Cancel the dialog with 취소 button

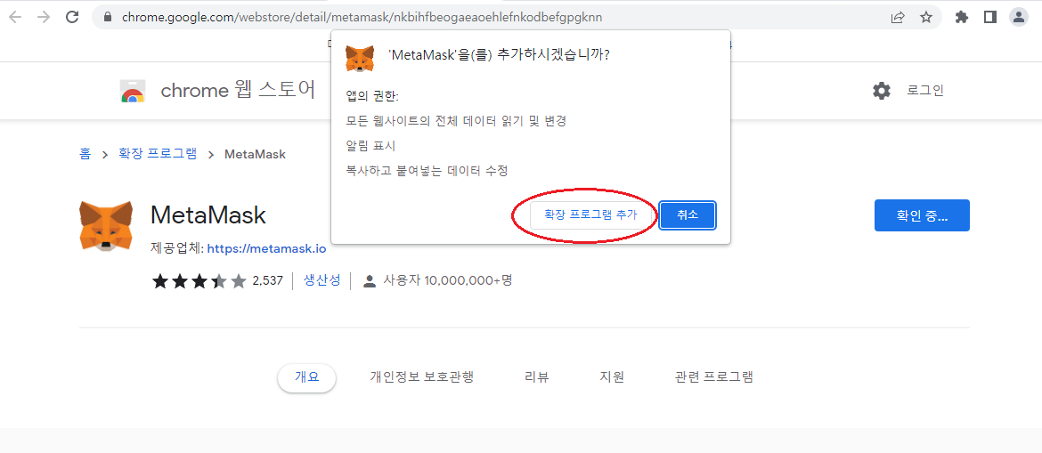pos(688,214)
